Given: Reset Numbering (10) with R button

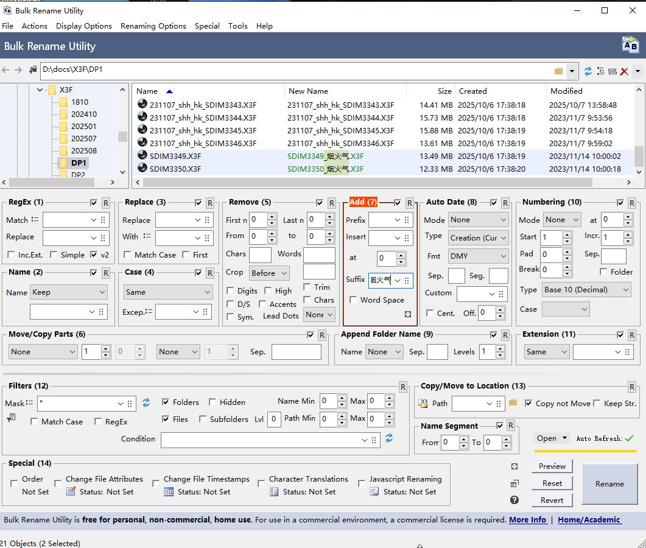Looking at the screenshot, I should click(x=632, y=203).
